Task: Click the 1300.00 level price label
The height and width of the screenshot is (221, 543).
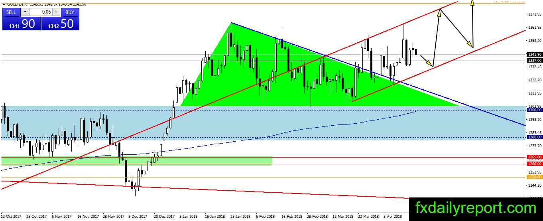Action: tap(534, 110)
